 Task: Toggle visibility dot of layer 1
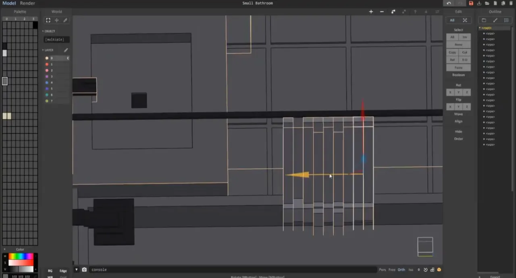point(47,64)
